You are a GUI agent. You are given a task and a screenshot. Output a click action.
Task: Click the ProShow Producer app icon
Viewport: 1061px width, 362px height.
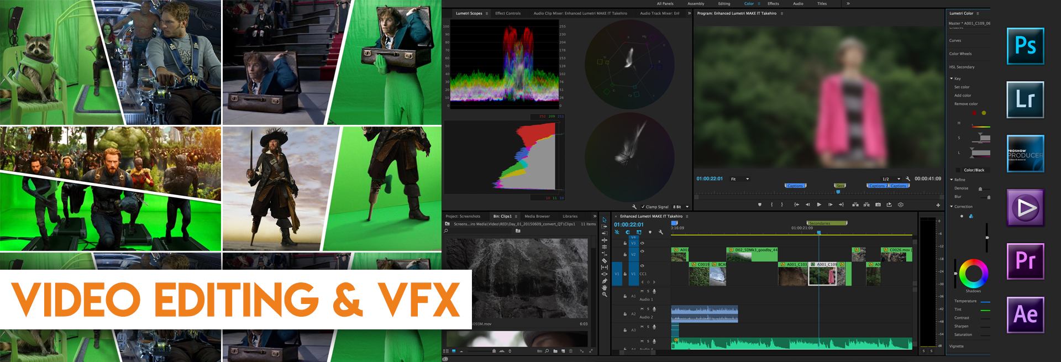coord(1025,154)
